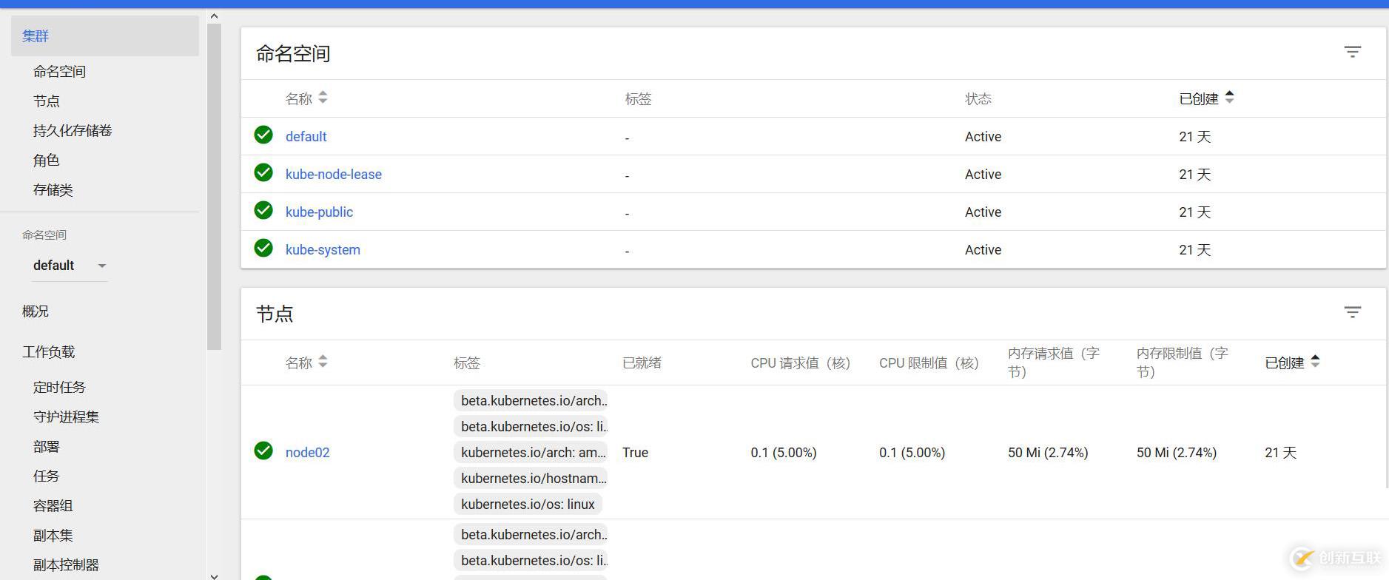Sort namespaces by 名称 column arrows

pyautogui.click(x=323, y=98)
